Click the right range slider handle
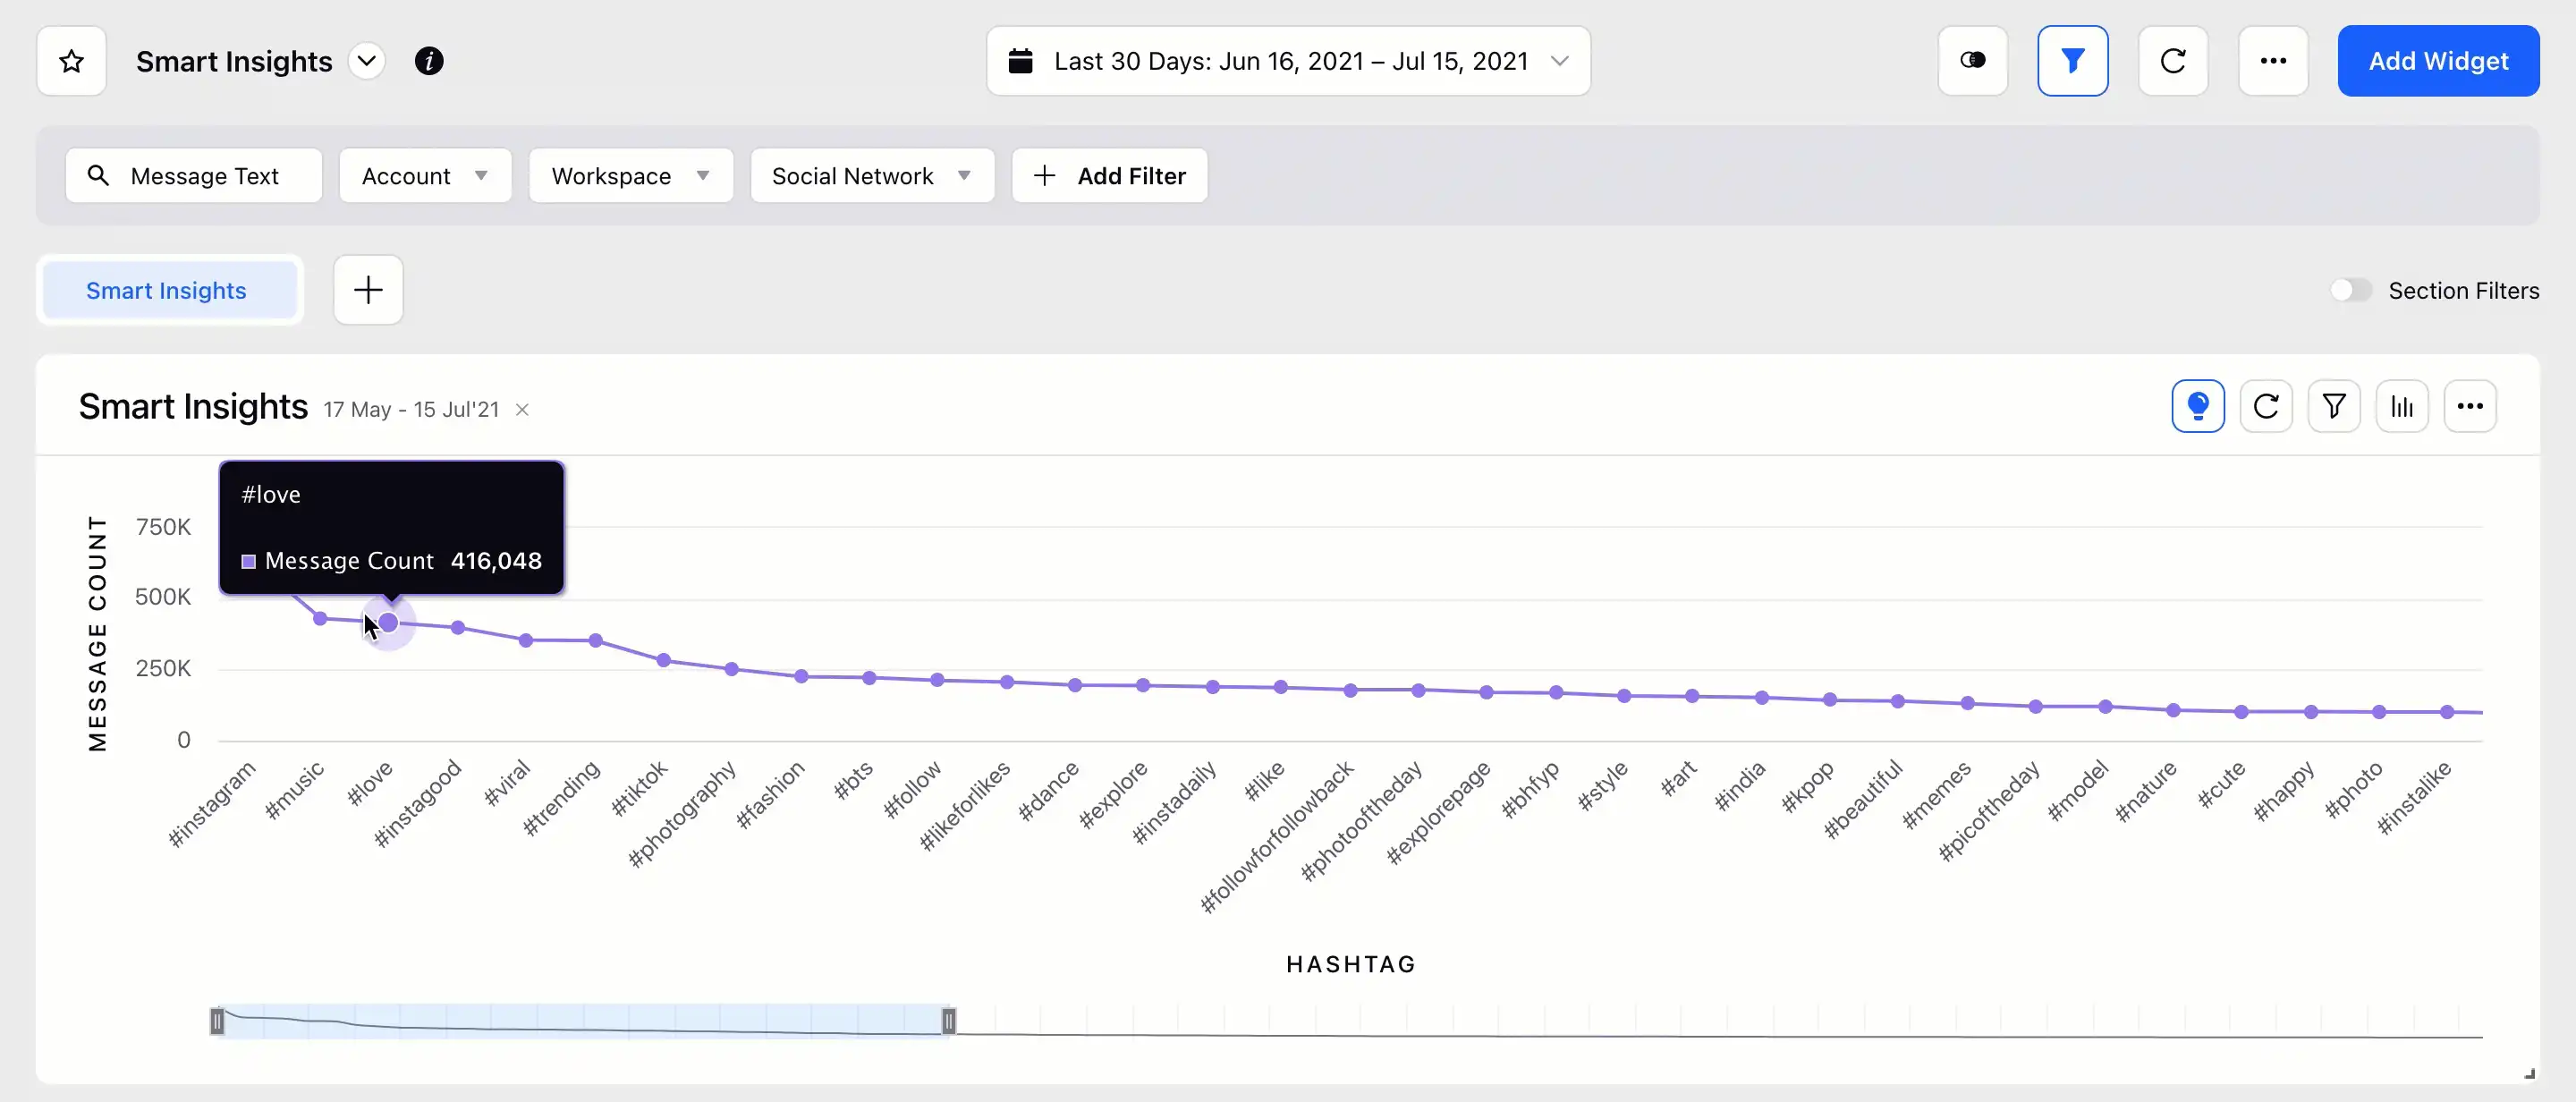Viewport: 2576px width, 1102px height. (948, 1021)
